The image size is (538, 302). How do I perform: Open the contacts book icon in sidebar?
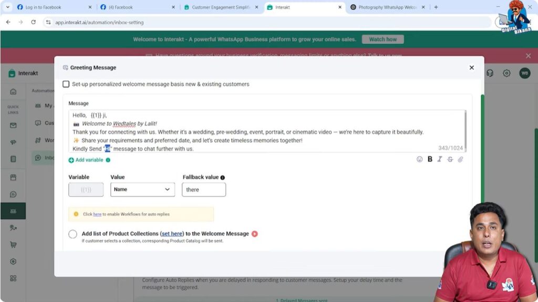point(13,159)
